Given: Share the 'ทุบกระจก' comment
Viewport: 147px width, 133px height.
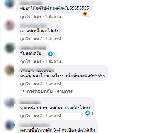Looking at the screenshot, I should 38,116.
